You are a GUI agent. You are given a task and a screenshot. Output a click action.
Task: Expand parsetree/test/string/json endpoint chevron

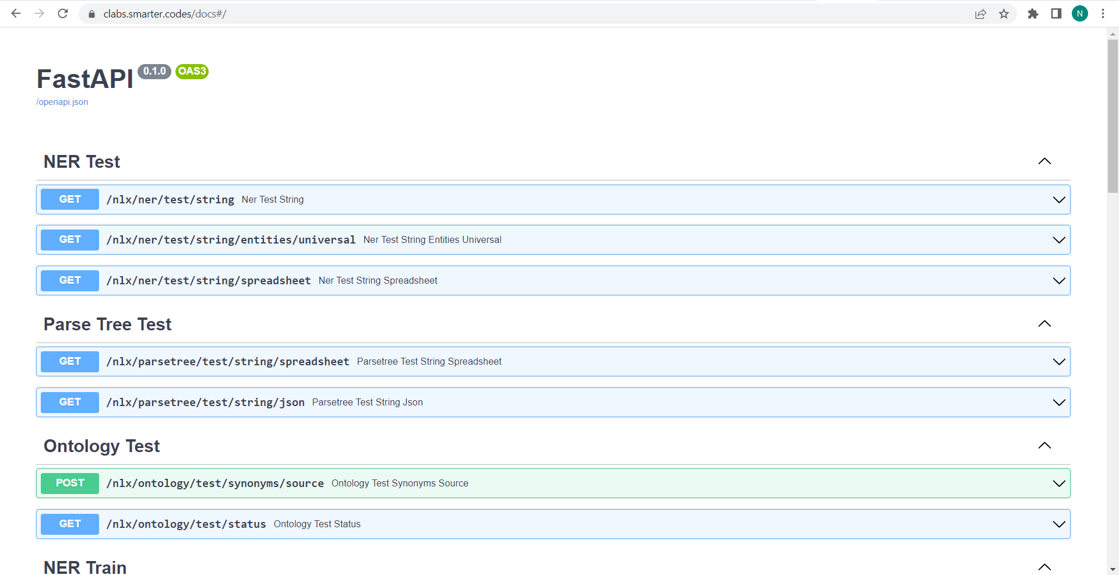[x=1059, y=403]
